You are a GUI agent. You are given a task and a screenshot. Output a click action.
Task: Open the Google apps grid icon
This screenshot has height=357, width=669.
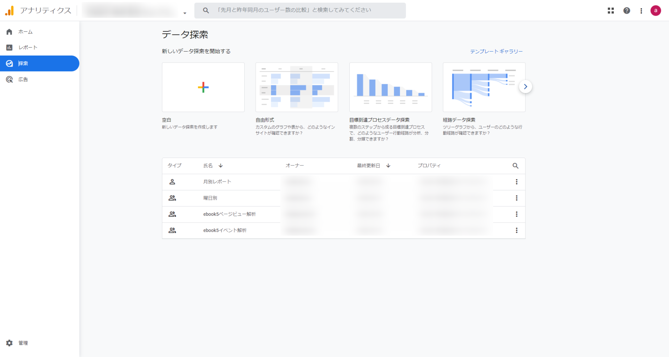pos(611,11)
